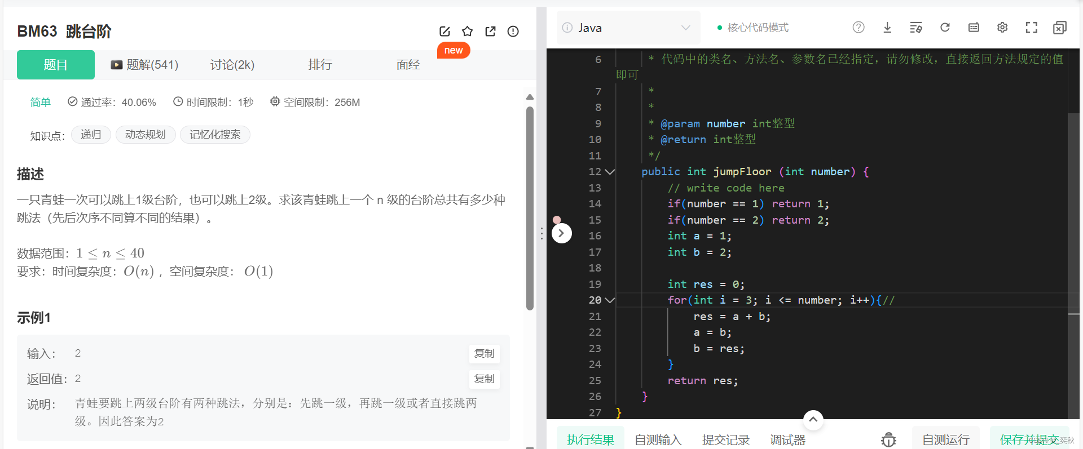Click the edit note icon beside title

tap(444, 32)
